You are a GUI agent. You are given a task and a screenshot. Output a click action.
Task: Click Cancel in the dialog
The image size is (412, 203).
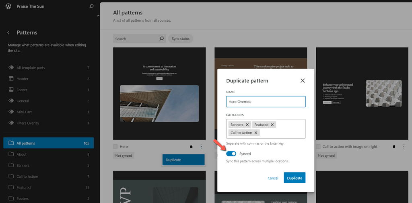click(273, 178)
